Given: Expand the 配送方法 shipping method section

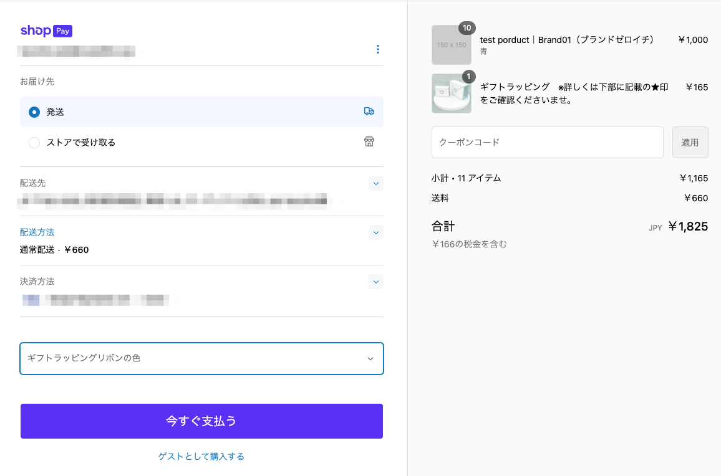Looking at the screenshot, I should click(375, 232).
